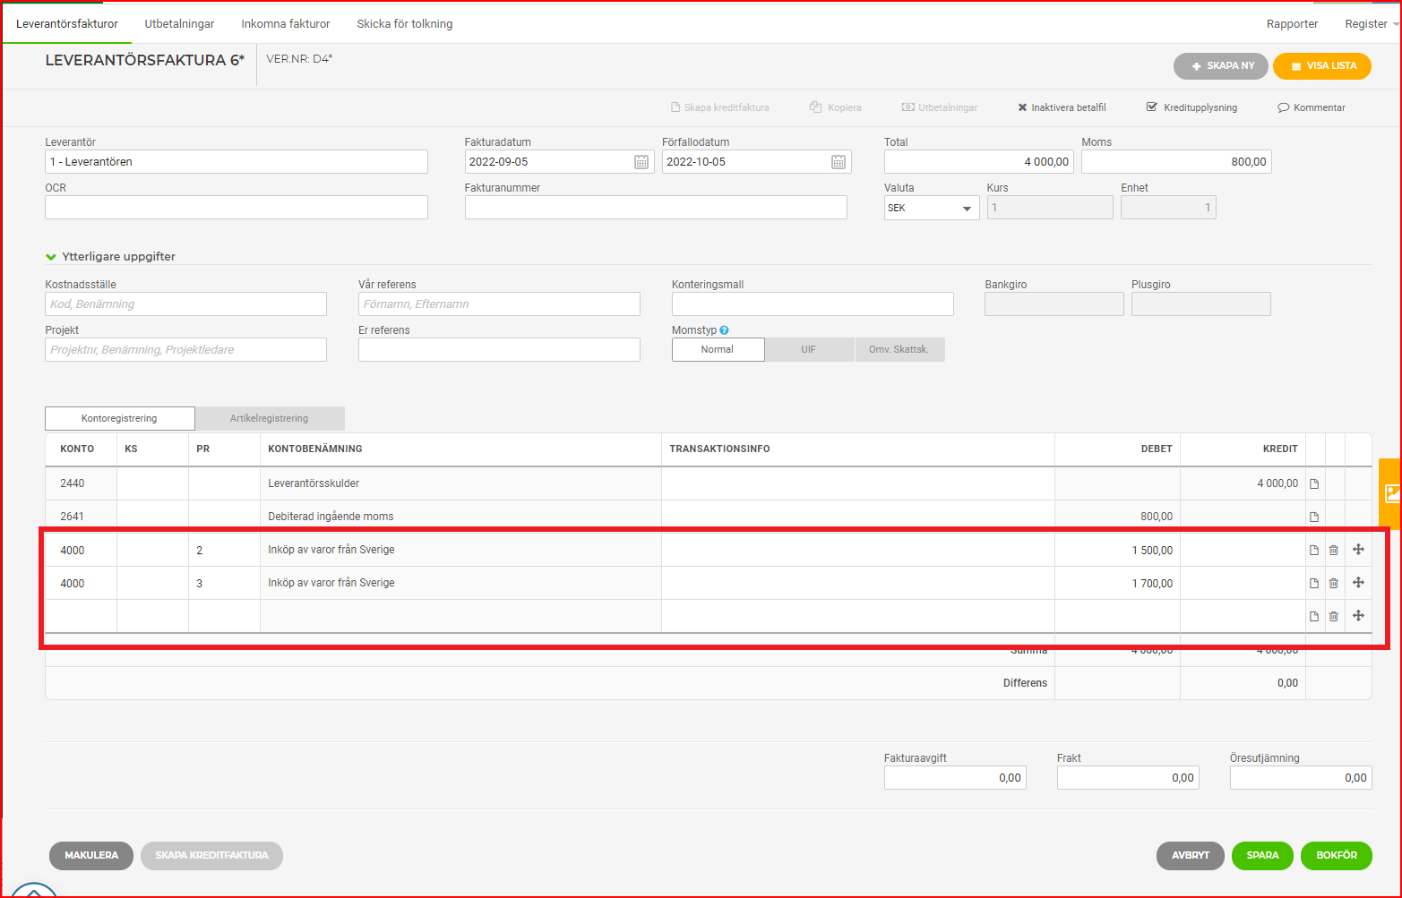This screenshot has width=1402, height=898.
Task: Open the Fakturadatum calendar picker icon
Action: [641, 162]
